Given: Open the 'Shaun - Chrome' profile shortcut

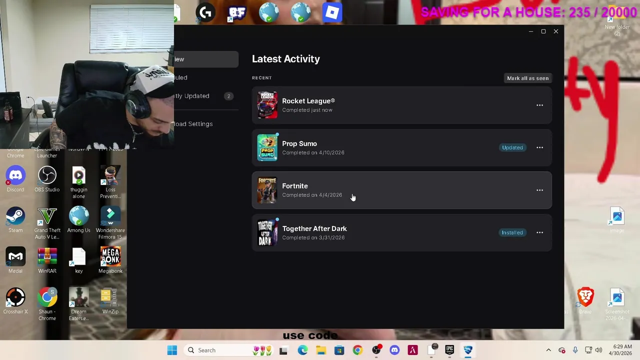Looking at the screenshot, I should [x=47, y=304].
